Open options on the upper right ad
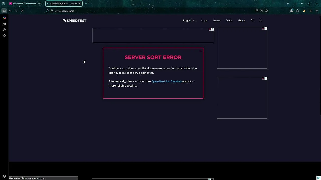Image resolution: width=321 pixels, height=180 pixels. [266, 29]
